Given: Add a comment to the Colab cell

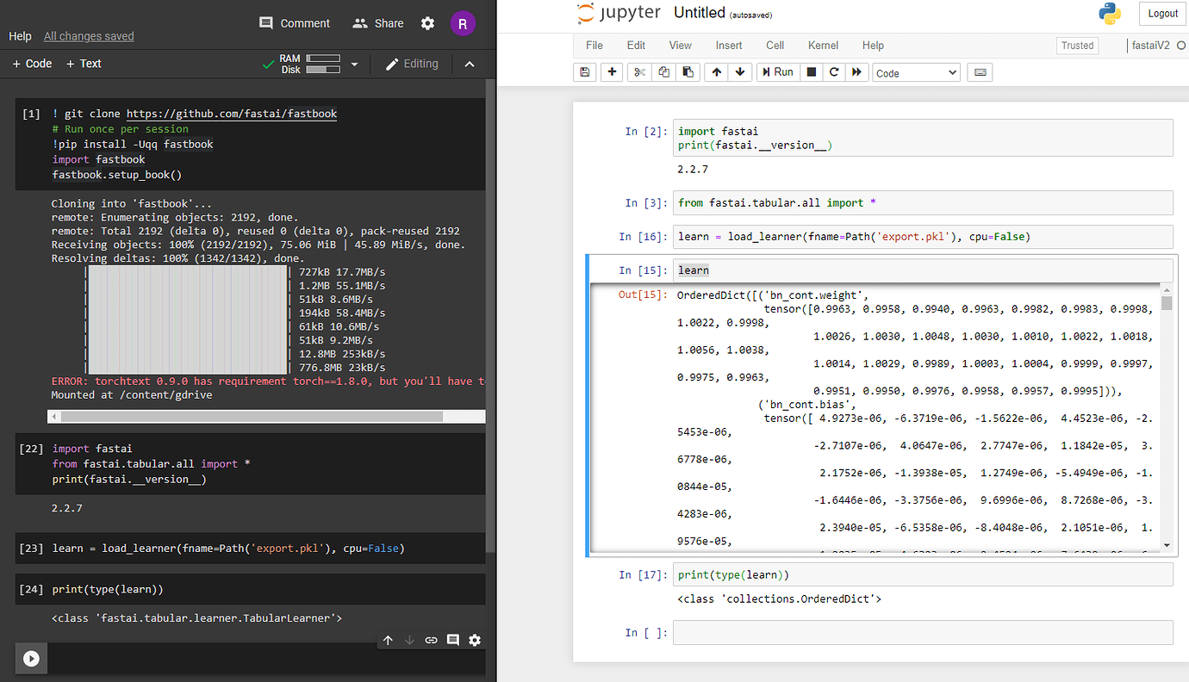Looking at the screenshot, I should [x=452, y=640].
